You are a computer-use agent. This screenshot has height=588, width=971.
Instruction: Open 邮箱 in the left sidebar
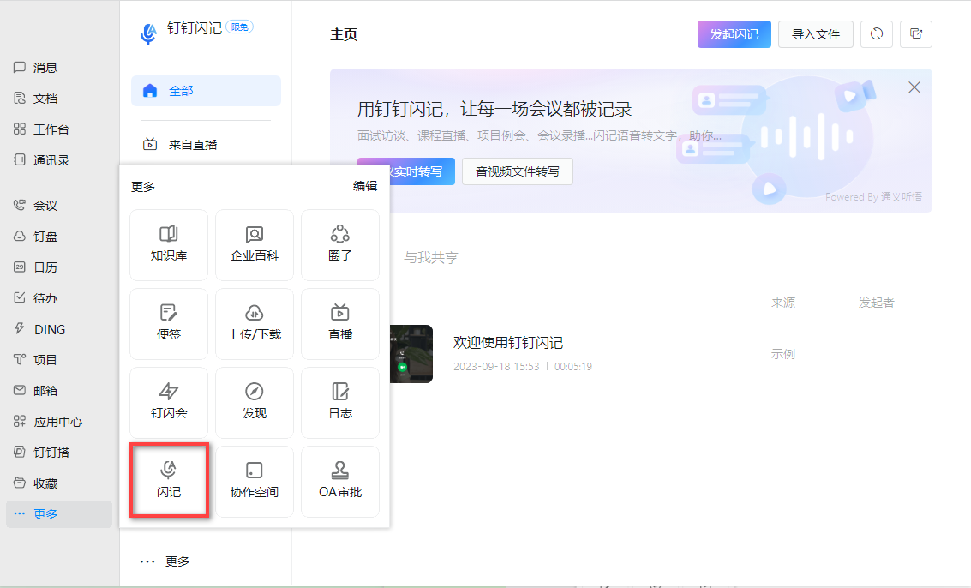[x=36, y=390]
